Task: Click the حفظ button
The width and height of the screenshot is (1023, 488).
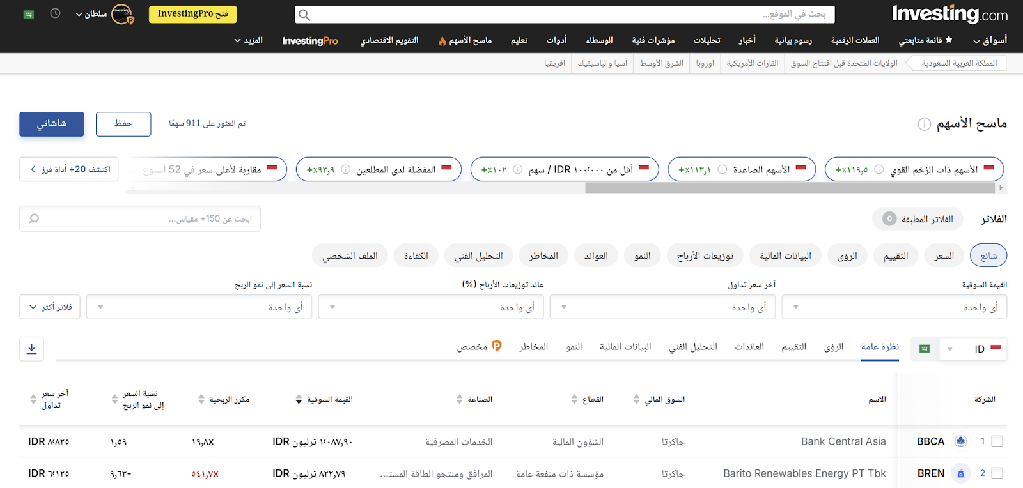Action: (123, 124)
